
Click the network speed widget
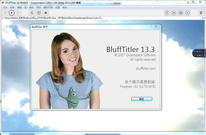[x=199, y=53]
